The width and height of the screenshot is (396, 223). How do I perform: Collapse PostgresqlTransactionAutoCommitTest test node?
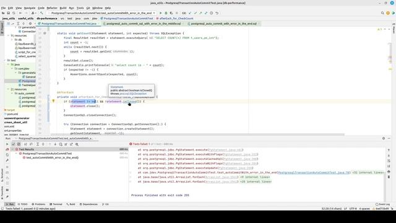[x=17, y=154]
